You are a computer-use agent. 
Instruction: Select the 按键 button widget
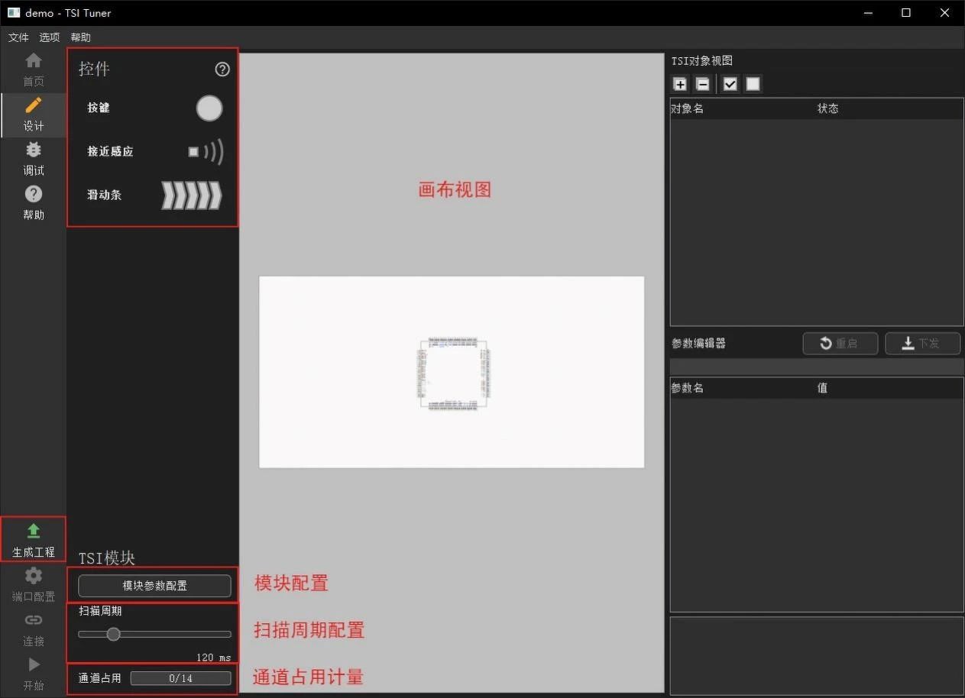[x=209, y=108]
